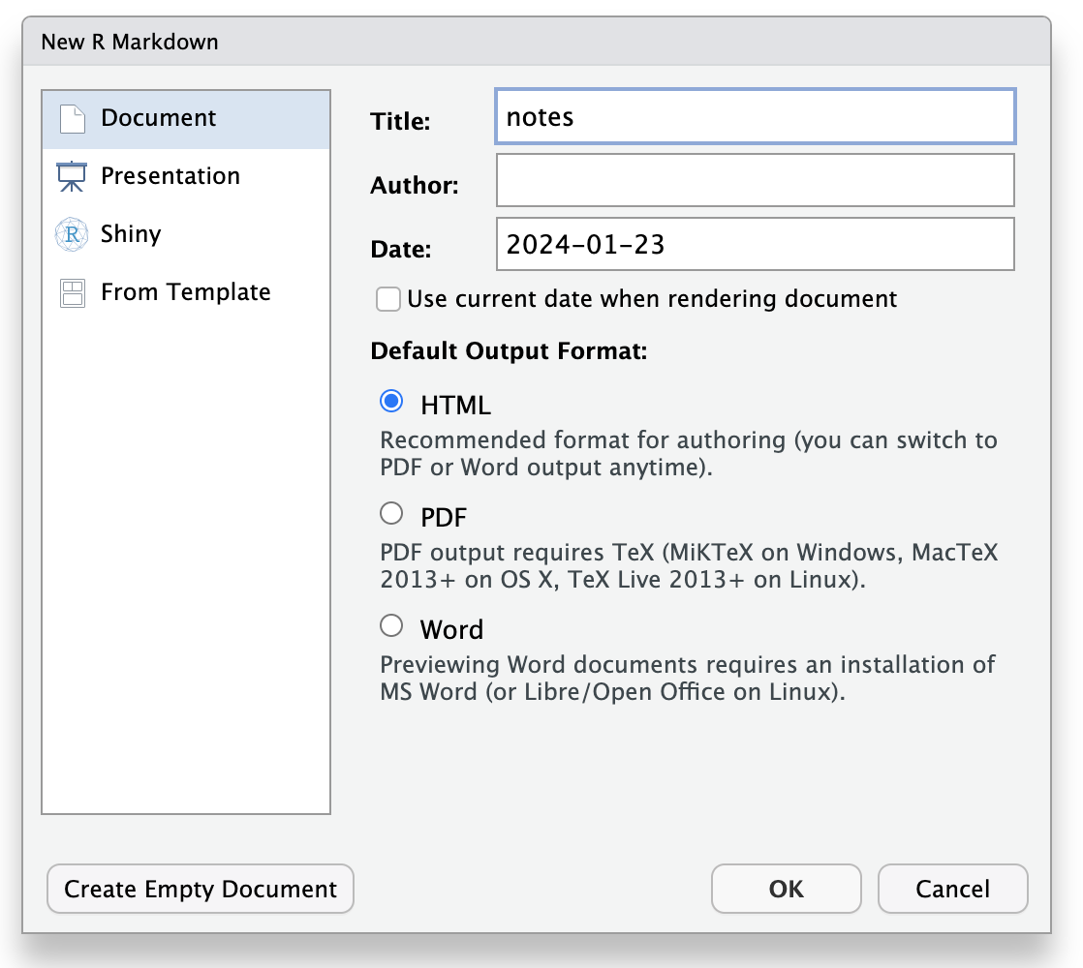Viewport: 1083px width, 968px height.
Task: Select the Document type label in sidebar
Action: pos(158,118)
